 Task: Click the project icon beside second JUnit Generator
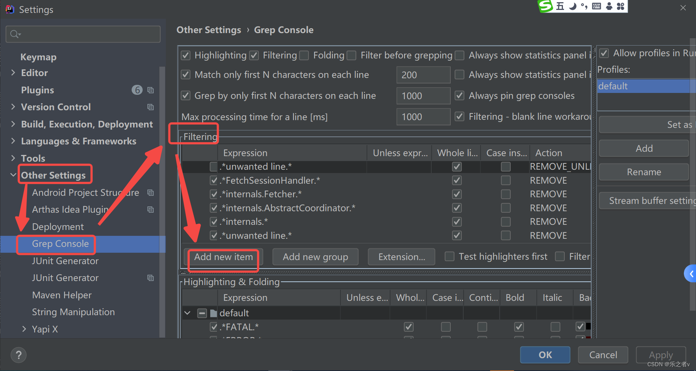tap(150, 278)
